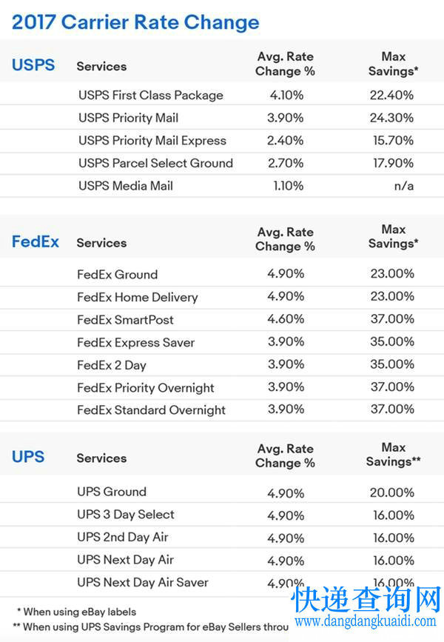Click the "n/a" savings value for Media Mail

pyautogui.click(x=403, y=186)
